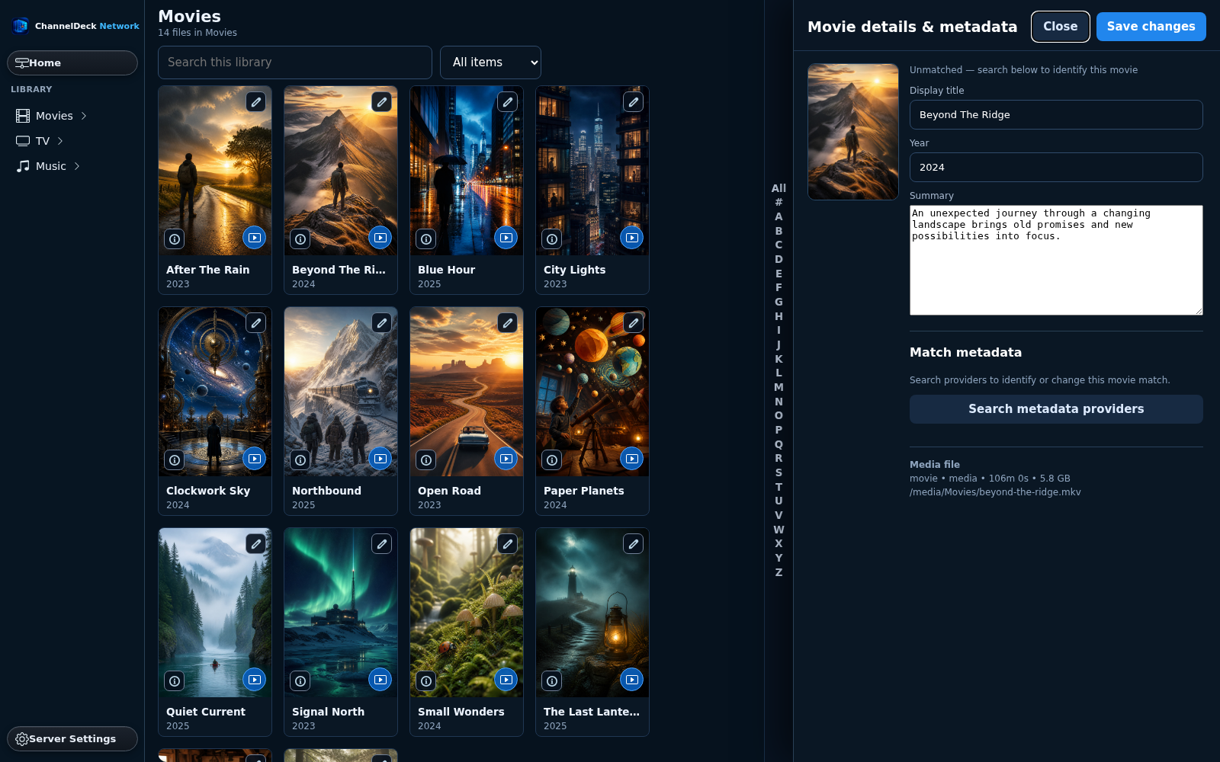Image resolution: width=1220 pixels, height=762 pixels.
Task: Open the Clockwork Sky poster card
Action: [215, 392]
